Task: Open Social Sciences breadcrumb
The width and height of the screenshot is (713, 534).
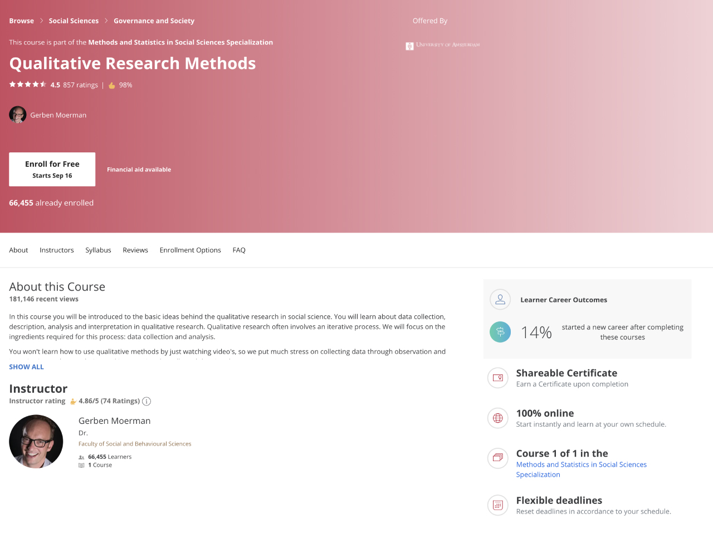Action: pos(74,21)
